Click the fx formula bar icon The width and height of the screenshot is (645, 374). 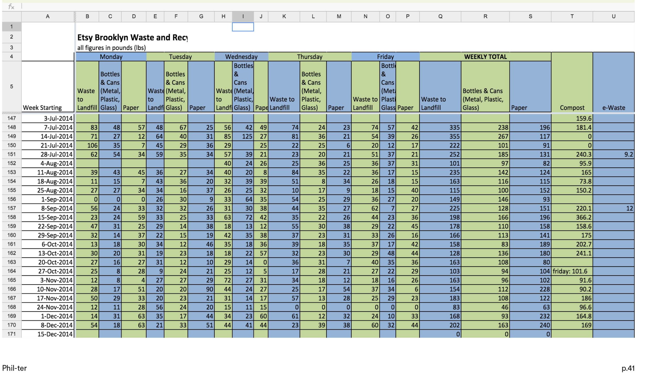[x=11, y=7]
